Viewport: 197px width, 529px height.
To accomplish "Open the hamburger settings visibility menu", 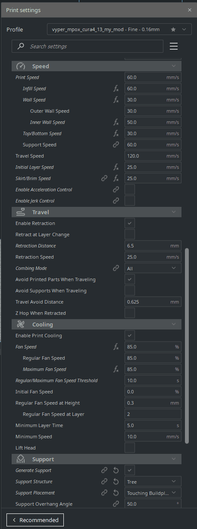I will [x=174, y=46].
